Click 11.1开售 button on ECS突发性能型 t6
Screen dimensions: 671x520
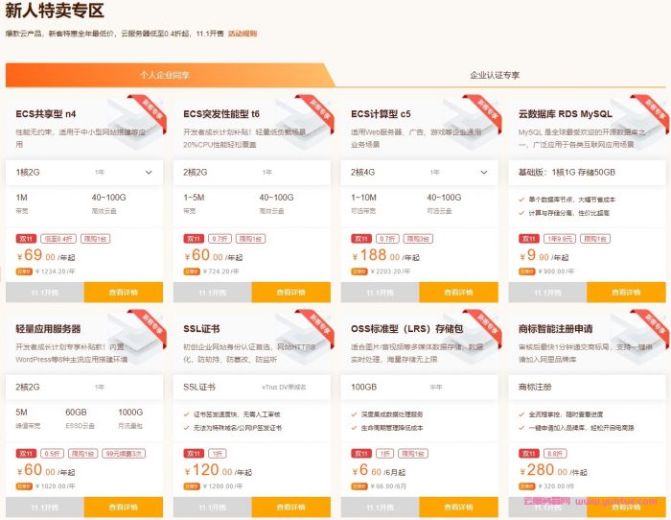(x=213, y=292)
